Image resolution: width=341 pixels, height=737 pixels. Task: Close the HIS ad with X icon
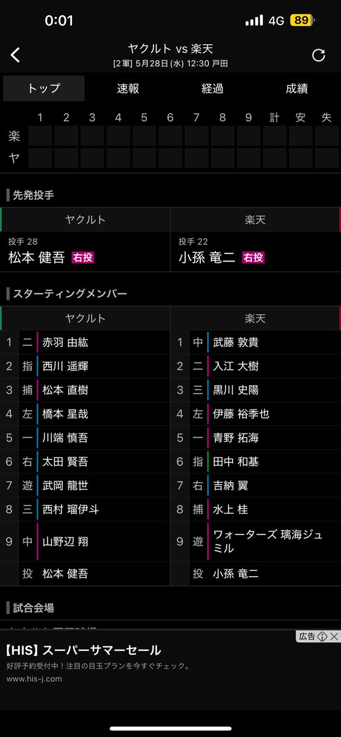334,637
